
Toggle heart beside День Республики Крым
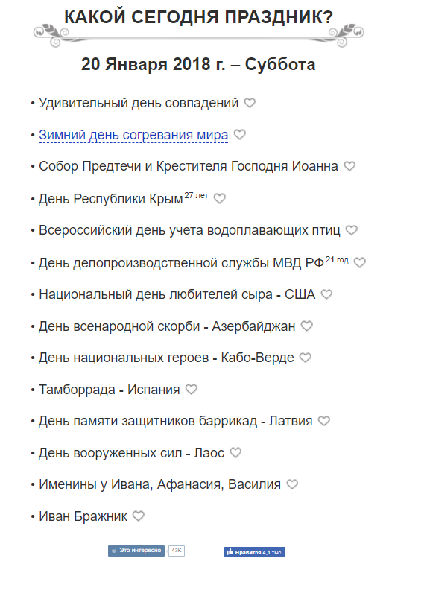[x=220, y=199]
